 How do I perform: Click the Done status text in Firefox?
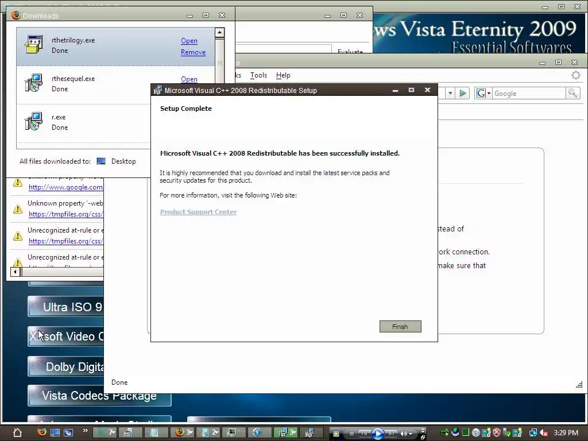(x=119, y=382)
